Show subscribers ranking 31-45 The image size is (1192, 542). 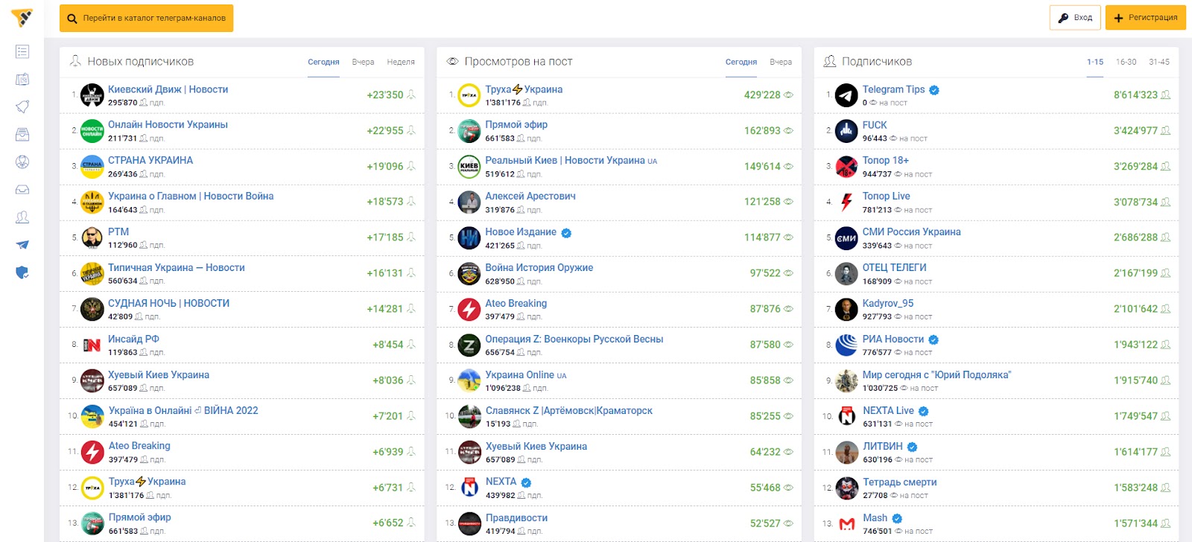pos(1158,62)
